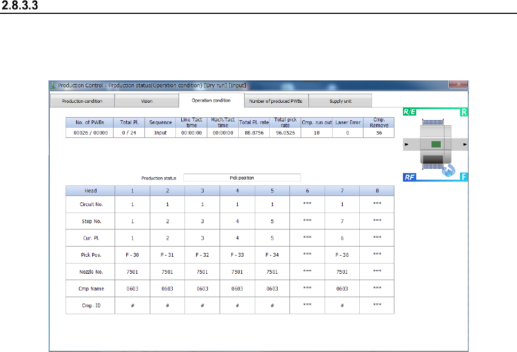The width and height of the screenshot is (517, 352).
Task: Click the Head 6 column header
Action: [x=308, y=191]
